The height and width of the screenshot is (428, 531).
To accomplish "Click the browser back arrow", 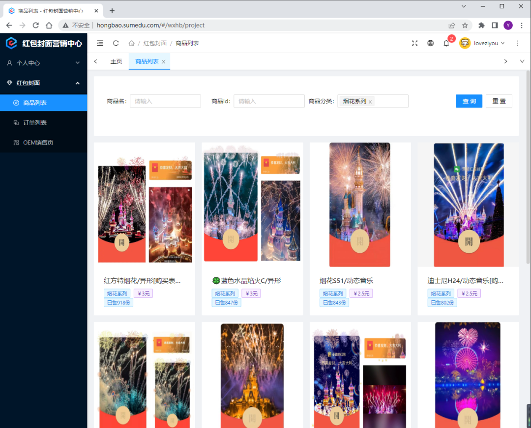I will pos(9,26).
